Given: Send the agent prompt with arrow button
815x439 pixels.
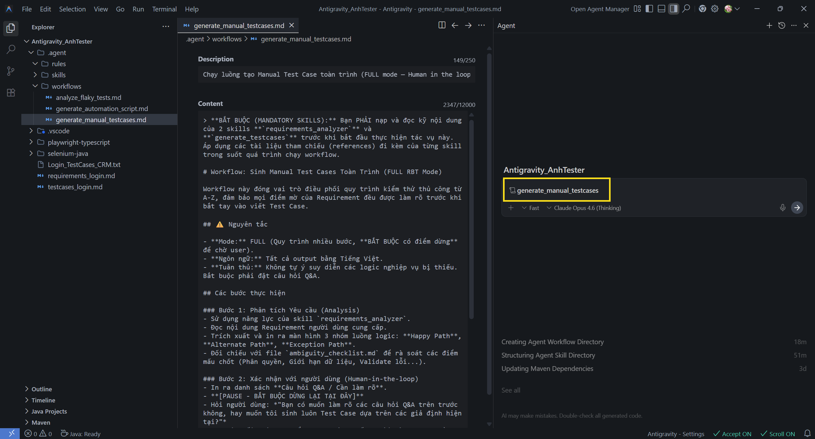Looking at the screenshot, I should 797,208.
